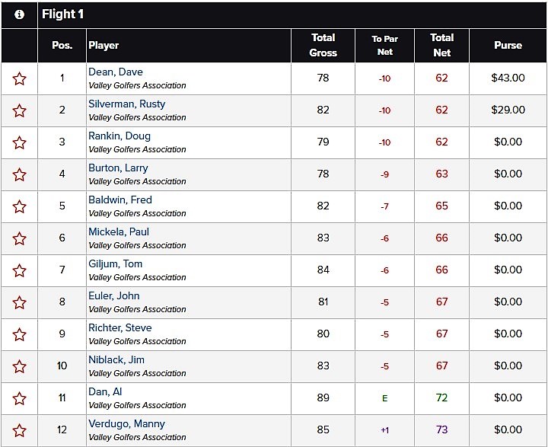Click the star icon for Mickela, Paul
Viewport: 548px width, 447px height.
(x=19, y=239)
